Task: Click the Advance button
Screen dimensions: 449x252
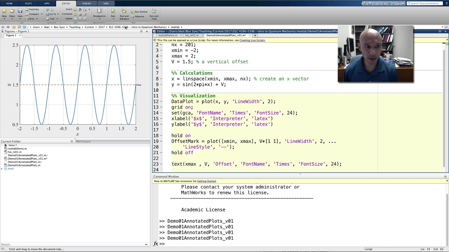Action: pyautogui.click(x=138, y=16)
